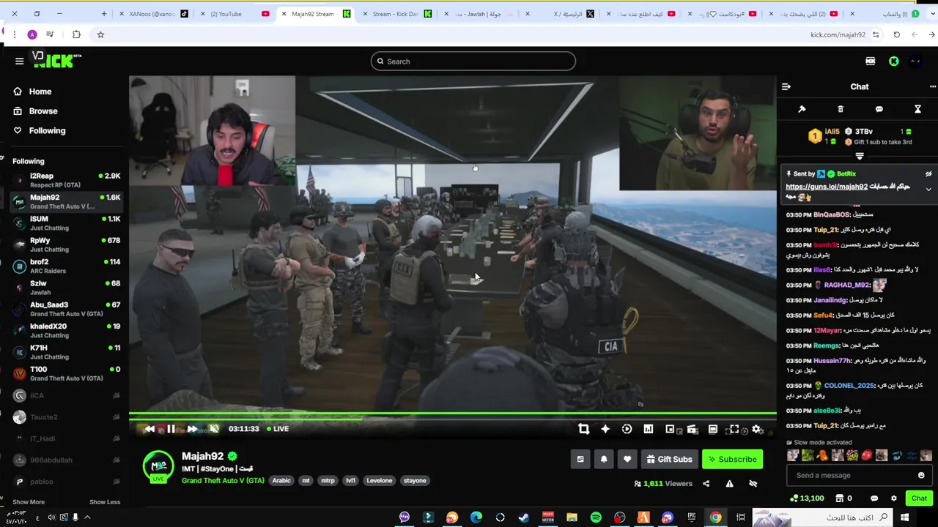Subscribe to Majah92 channel
The image size is (938, 527).
tap(732, 460)
